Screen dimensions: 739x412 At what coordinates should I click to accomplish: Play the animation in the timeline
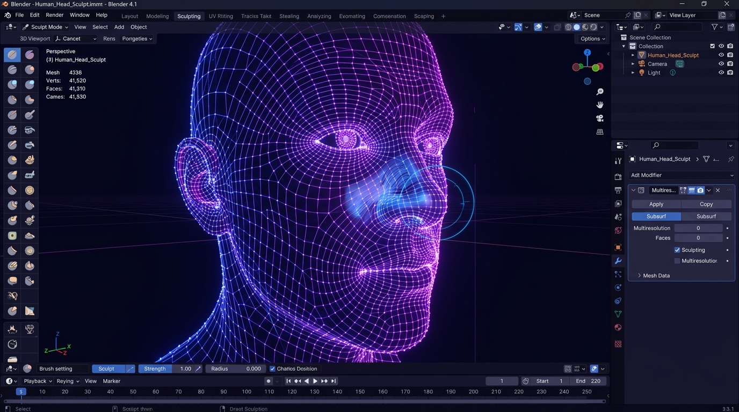(315, 381)
